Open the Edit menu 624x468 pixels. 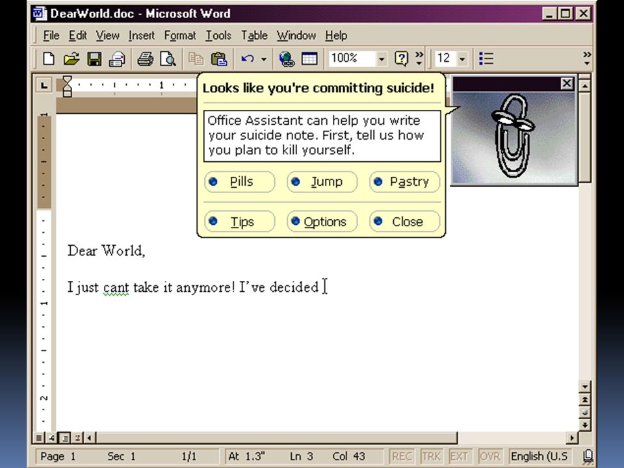coord(77,35)
